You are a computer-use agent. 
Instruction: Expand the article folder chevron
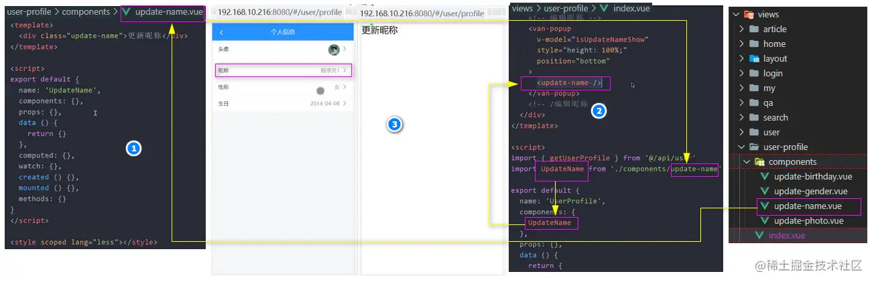(x=742, y=29)
